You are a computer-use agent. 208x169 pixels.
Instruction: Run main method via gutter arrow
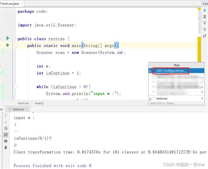tap(8, 45)
